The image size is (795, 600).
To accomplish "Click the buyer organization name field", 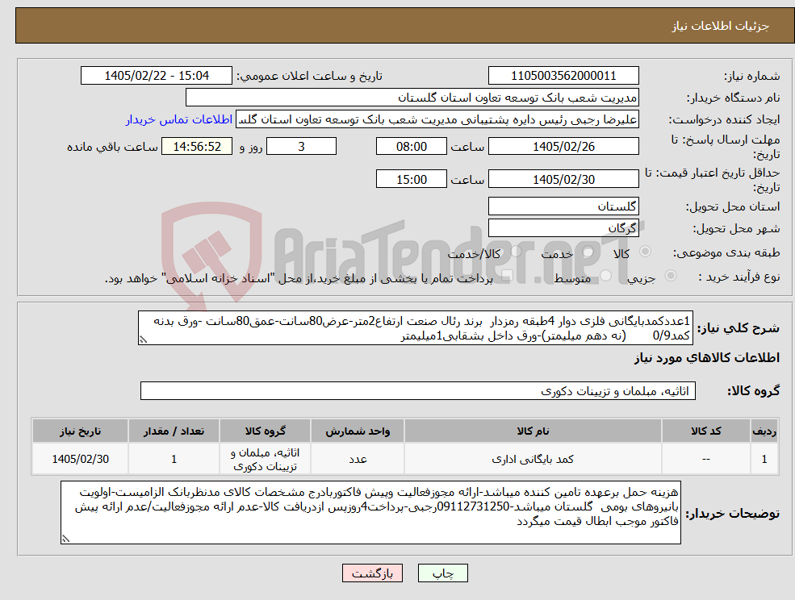I will (412, 98).
